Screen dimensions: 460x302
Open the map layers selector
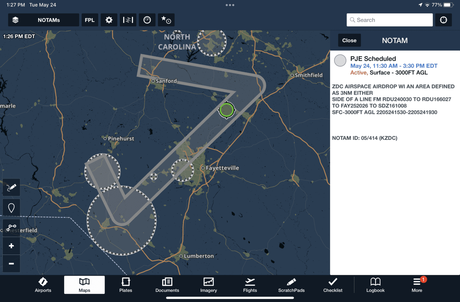point(16,20)
